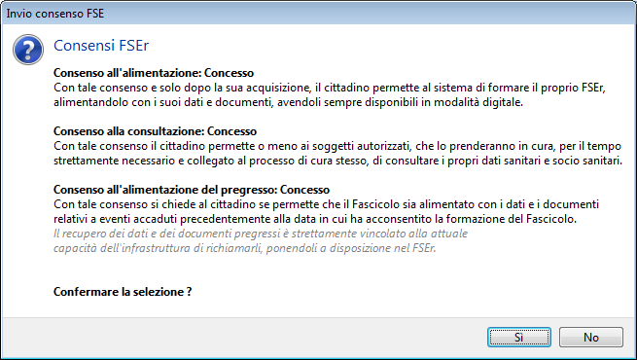
Task: Click the blue question mark icon
Action: [x=28, y=50]
